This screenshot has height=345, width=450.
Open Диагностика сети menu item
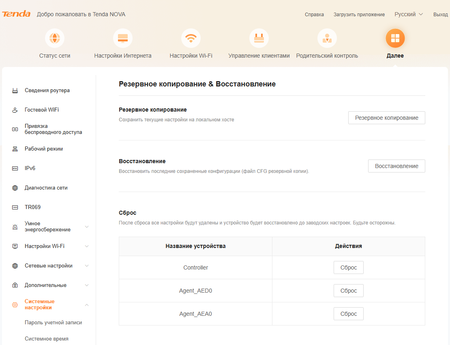(46, 188)
